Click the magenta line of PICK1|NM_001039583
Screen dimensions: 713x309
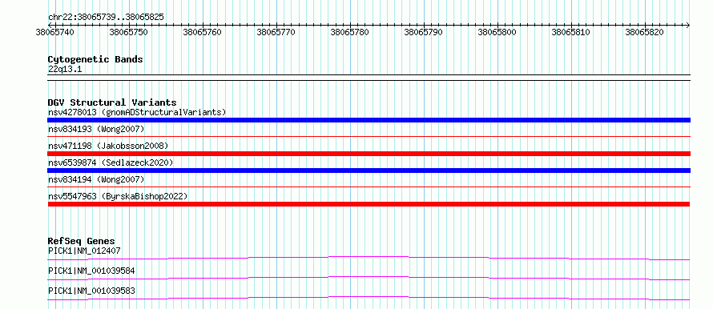click(x=369, y=298)
